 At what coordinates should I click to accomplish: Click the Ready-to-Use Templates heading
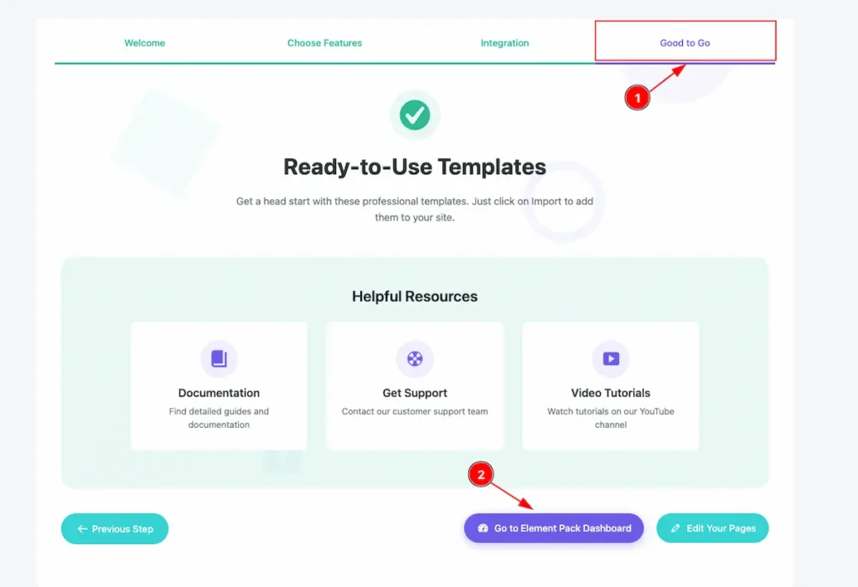(x=415, y=167)
